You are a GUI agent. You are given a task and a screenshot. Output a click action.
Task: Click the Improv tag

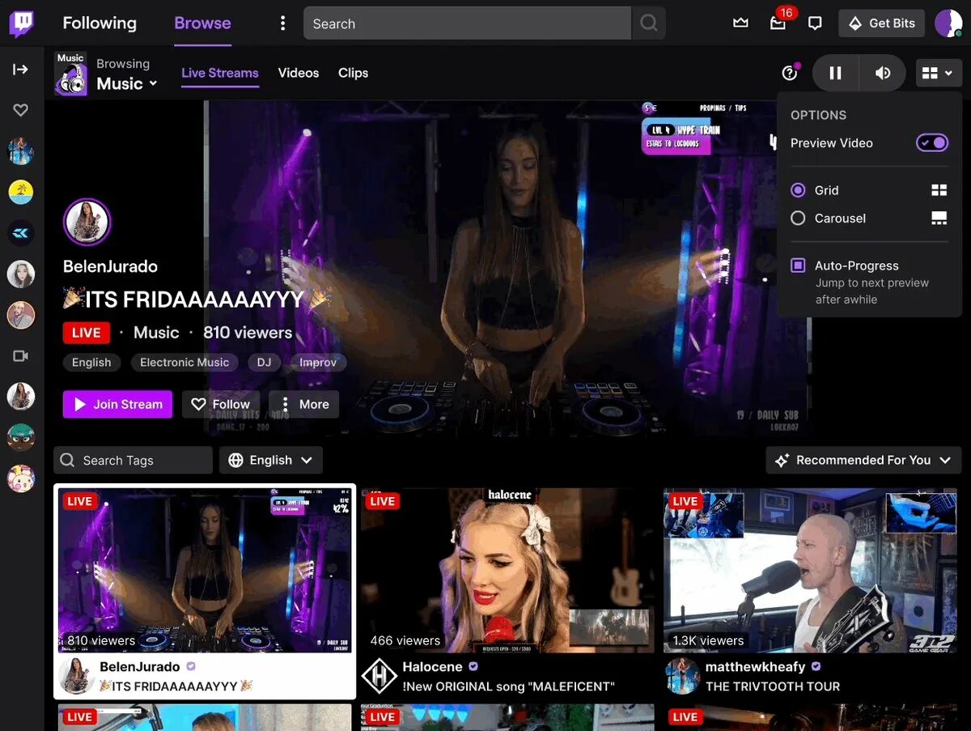tap(318, 363)
